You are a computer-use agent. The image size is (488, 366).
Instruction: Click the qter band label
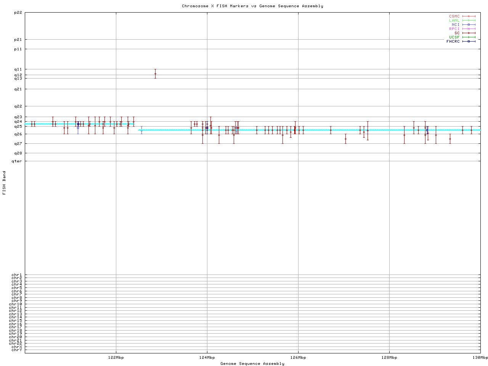(17, 161)
